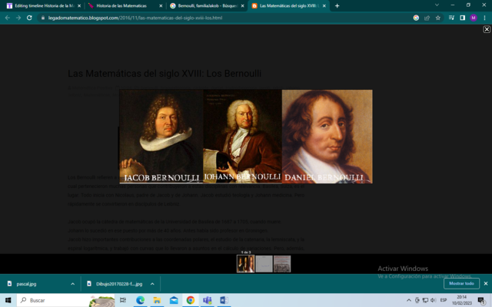The image size is (492, 307).
Task: Reload the current page
Action: [x=29, y=18]
